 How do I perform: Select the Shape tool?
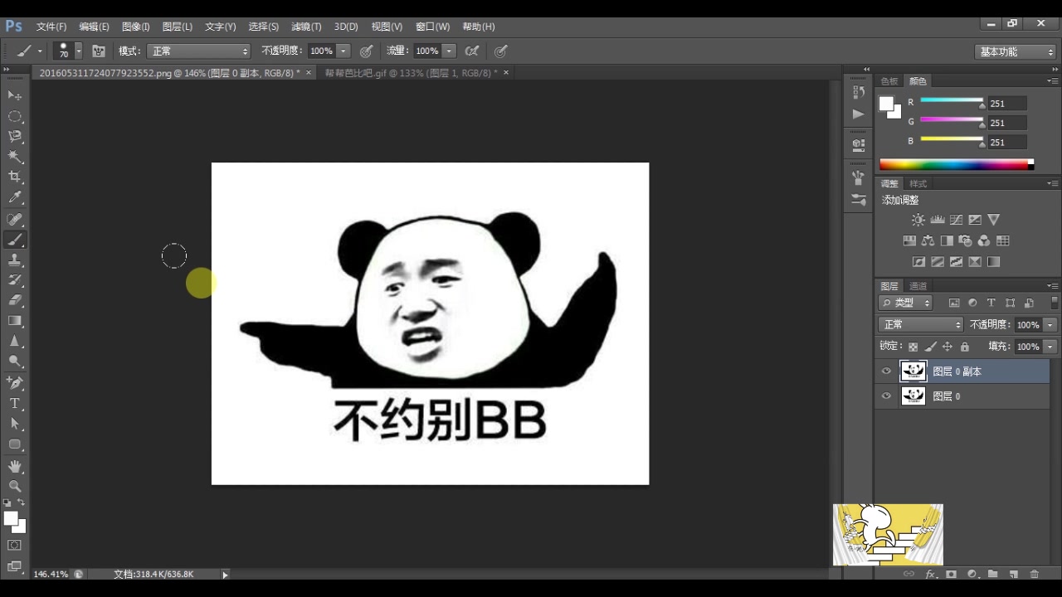point(15,444)
